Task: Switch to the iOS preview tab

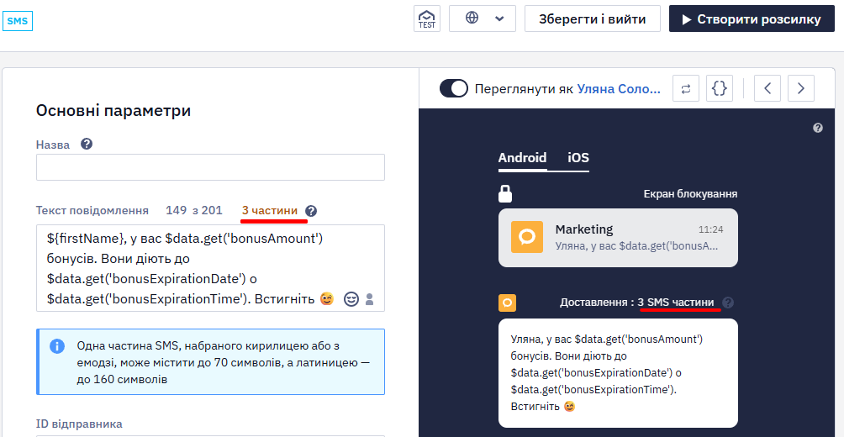Action: tap(578, 158)
